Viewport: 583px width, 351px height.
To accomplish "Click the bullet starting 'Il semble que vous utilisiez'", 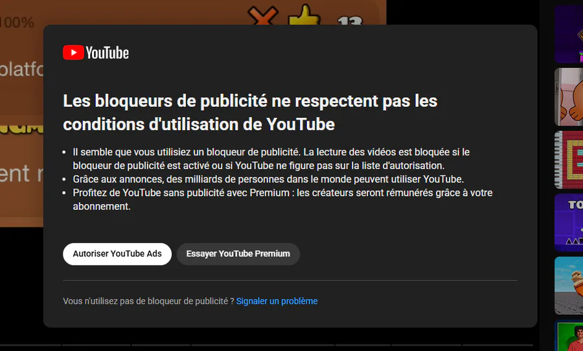I will click(271, 159).
